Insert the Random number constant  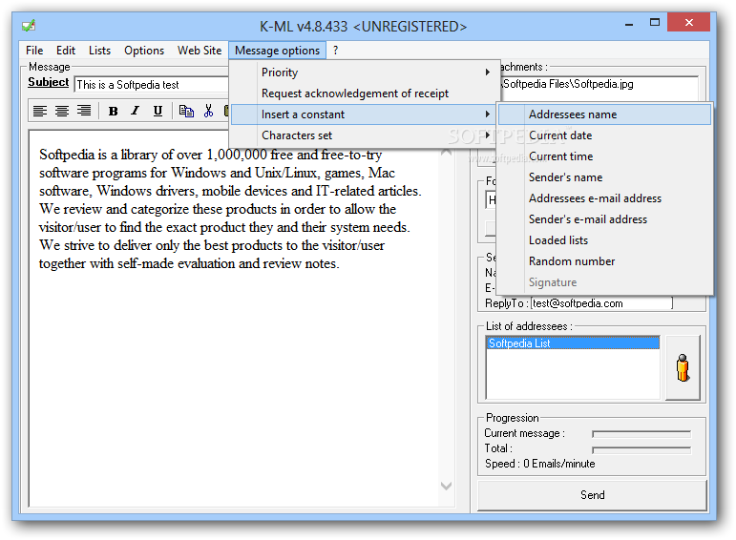point(604,261)
